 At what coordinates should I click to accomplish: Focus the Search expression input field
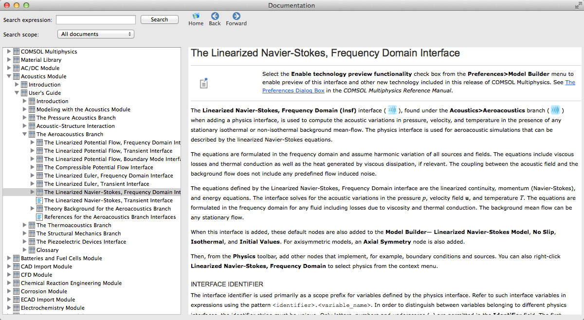tap(96, 19)
